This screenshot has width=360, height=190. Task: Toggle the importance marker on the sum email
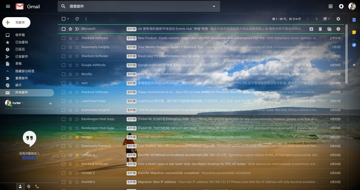pos(77,83)
